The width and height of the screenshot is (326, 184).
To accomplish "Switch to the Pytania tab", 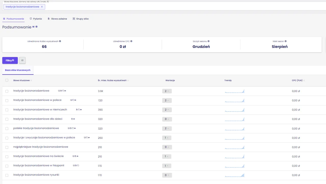I will 36,19.
